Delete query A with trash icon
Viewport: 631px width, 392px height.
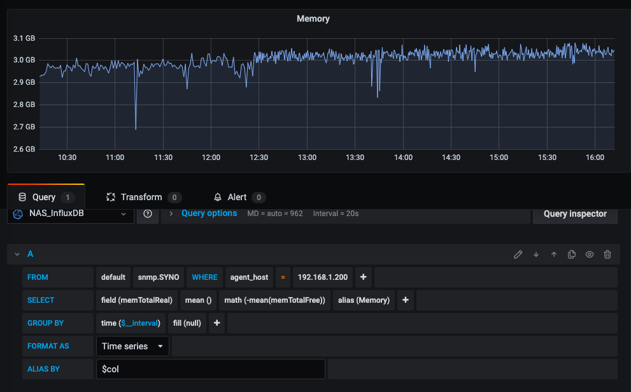607,254
